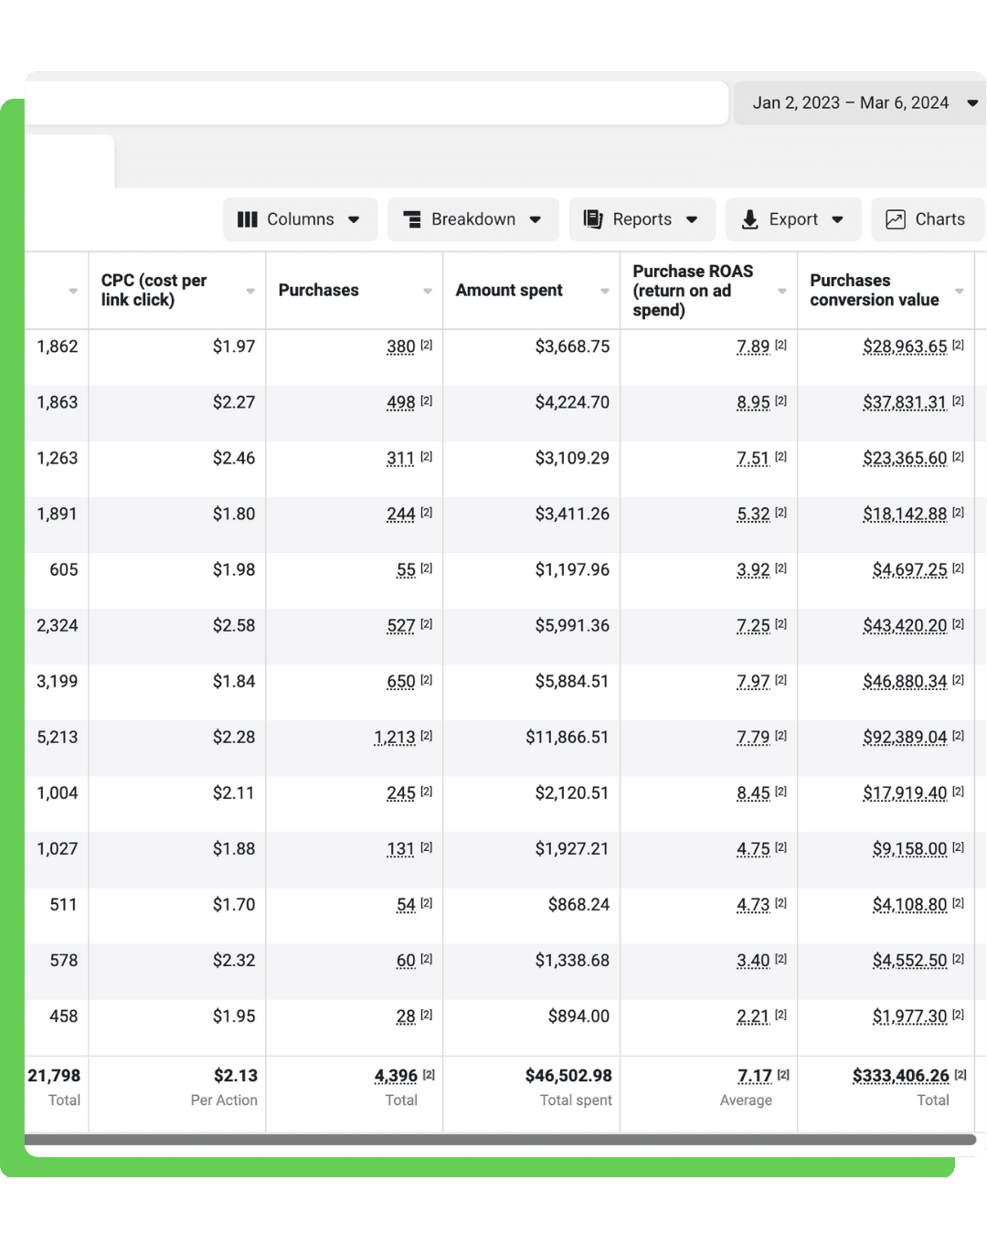Open the date range Jan 2, 2023 – Mar 6, 2024
Screen dimensions: 987x1234
point(860,102)
